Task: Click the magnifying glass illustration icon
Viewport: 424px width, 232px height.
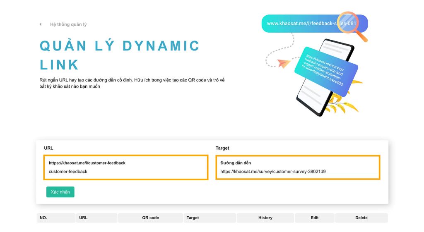Action: pyautogui.click(x=352, y=26)
